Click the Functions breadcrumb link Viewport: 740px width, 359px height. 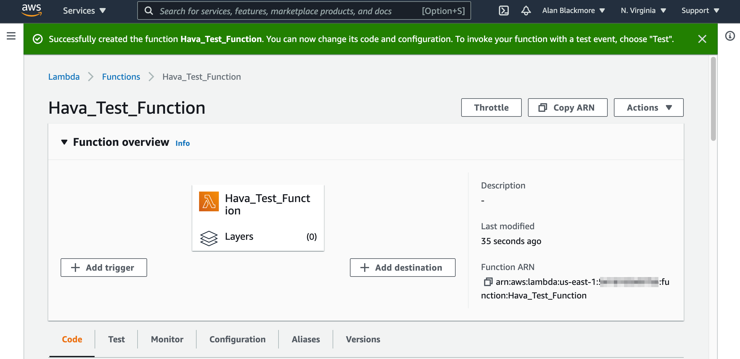click(120, 76)
